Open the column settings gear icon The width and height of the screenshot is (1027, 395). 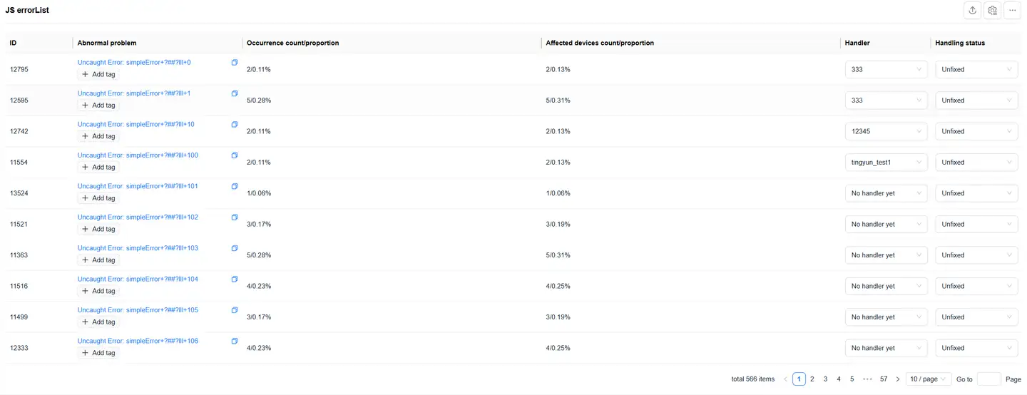click(992, 11)
